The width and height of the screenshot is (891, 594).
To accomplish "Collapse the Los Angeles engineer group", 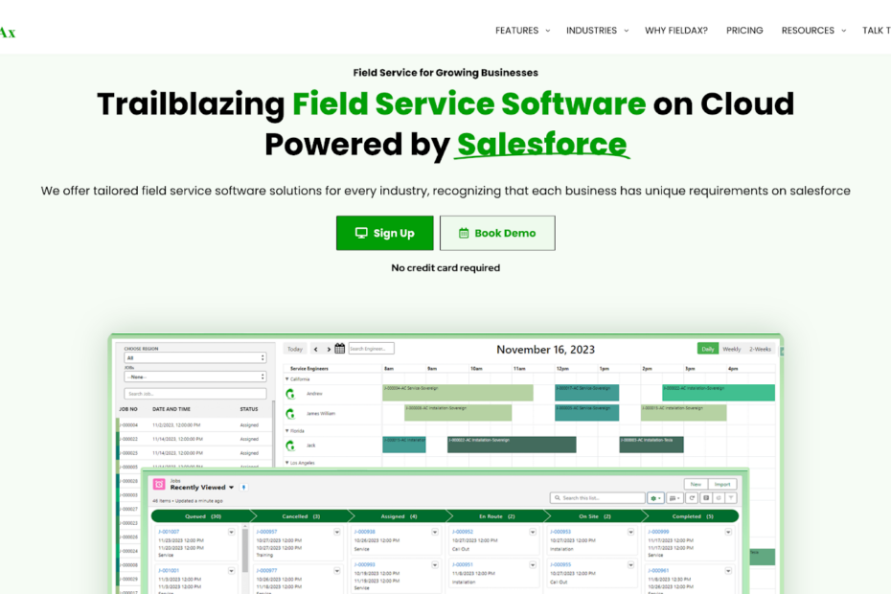I will tap(287, 463).
